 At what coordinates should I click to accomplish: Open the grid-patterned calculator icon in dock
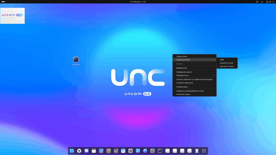pos(116,151)
